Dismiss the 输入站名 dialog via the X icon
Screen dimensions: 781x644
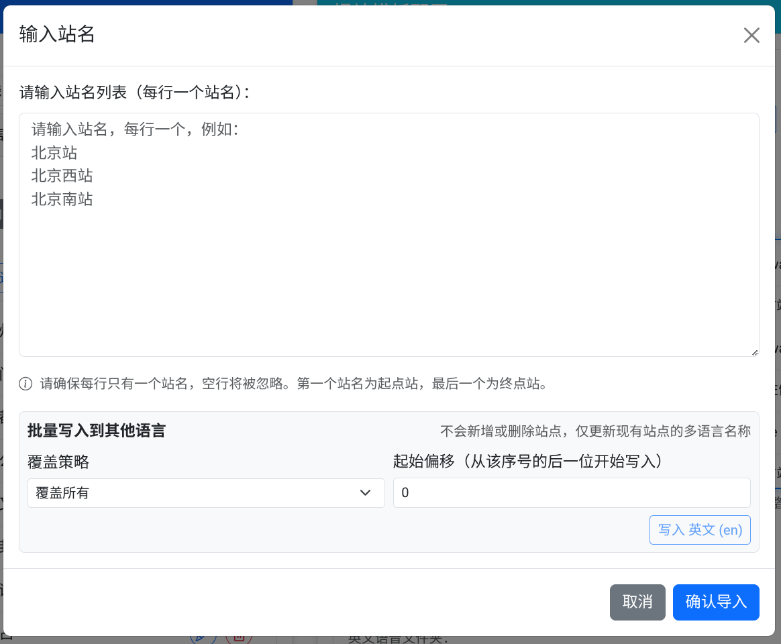click(751, 35)
